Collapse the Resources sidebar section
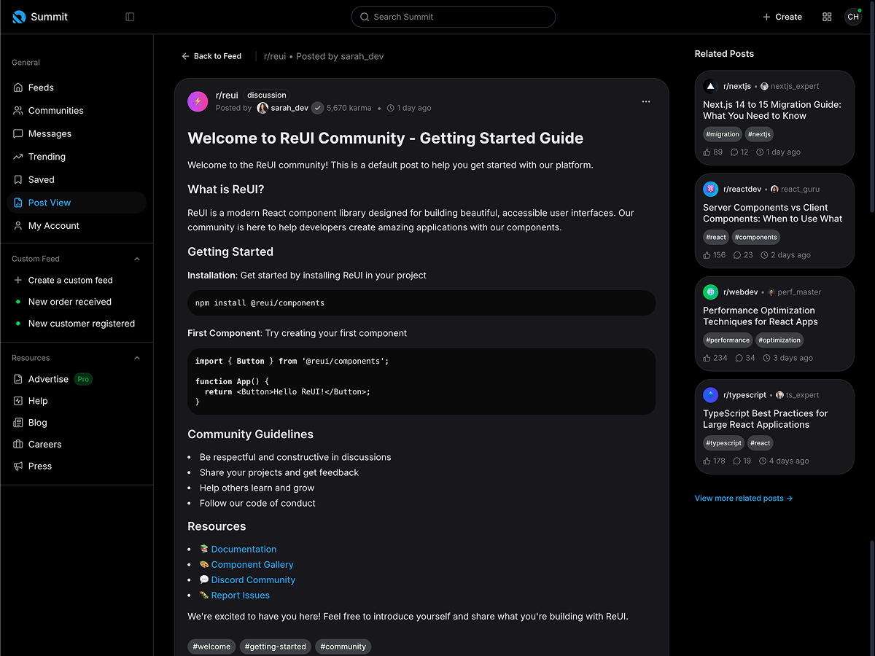The image size is (875, 656). pyautogui.click(x=136, y=357)
